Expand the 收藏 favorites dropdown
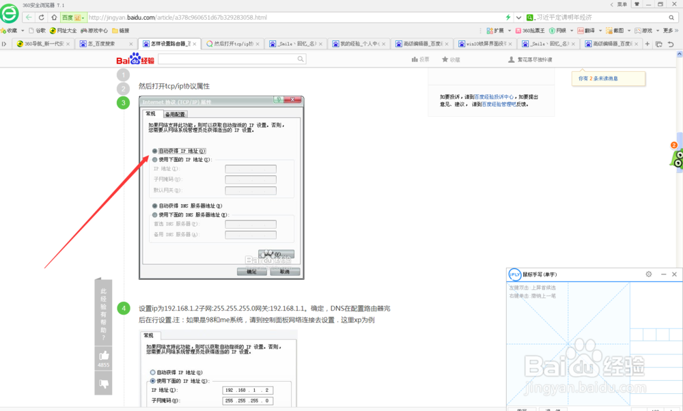Image resolution: width=683 pixels, height=411 pixels. tap(23, 30)
